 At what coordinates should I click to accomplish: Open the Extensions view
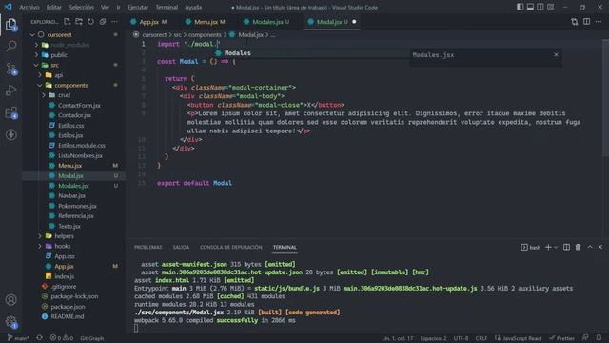click(x=10, y=113)
